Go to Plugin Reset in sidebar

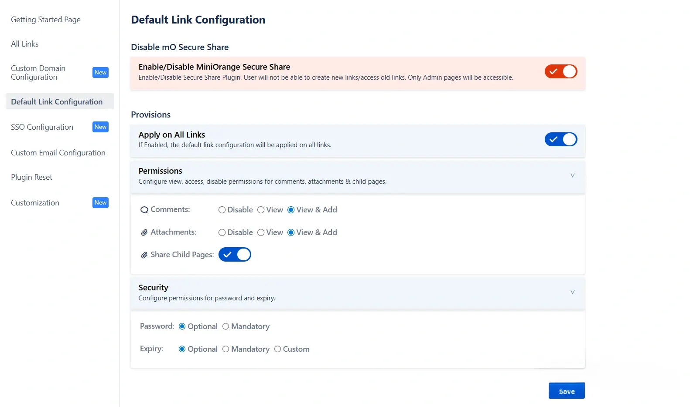coord(31,177)
